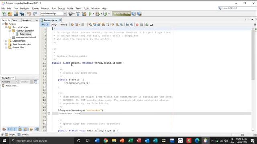The image size is (257, 144).
Task: Open the dropdown arrow next to globe icon
Action: pyautogui.click(x=74, y=14)
